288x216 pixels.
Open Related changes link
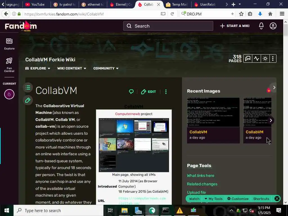click(x=202, y=184)
